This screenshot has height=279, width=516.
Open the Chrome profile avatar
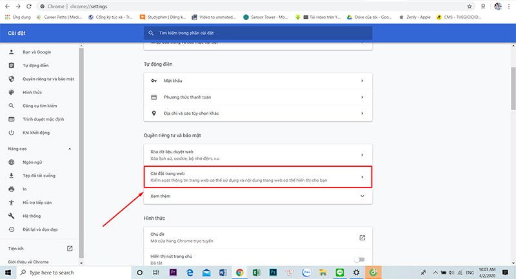coord(498,6)
